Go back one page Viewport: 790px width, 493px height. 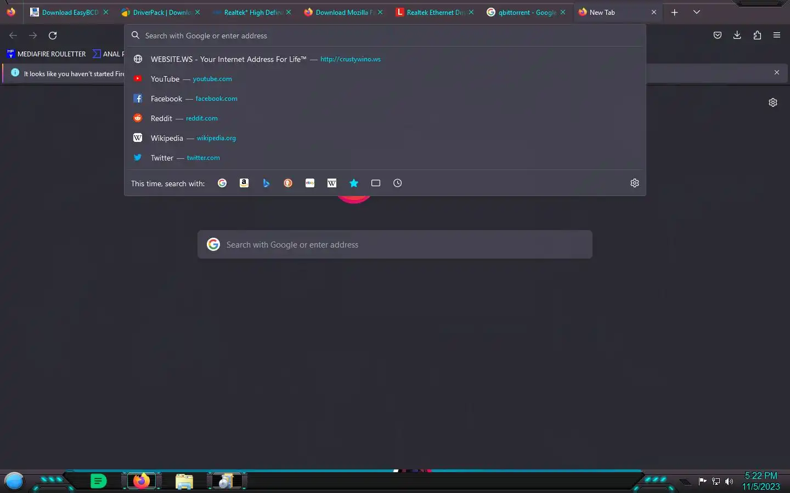[13, 35]
